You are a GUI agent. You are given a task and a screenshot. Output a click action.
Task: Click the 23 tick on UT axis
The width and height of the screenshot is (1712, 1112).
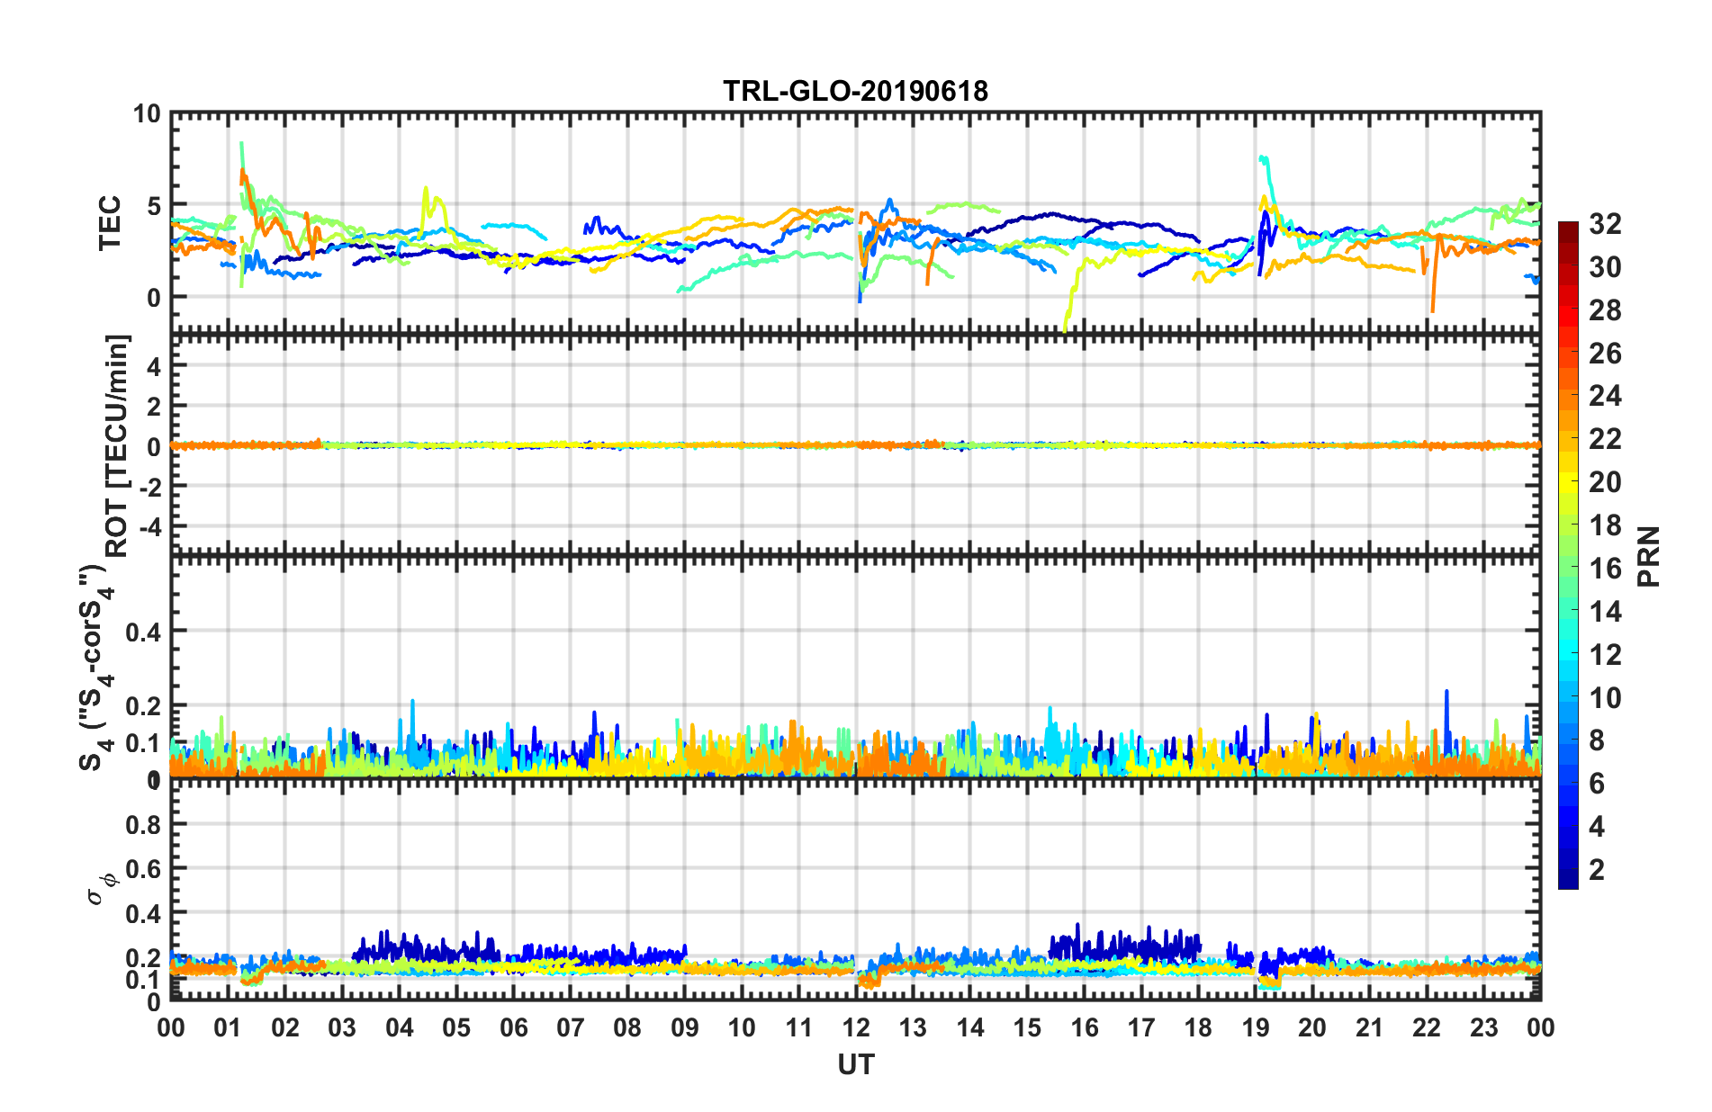coord(1483,1027)
